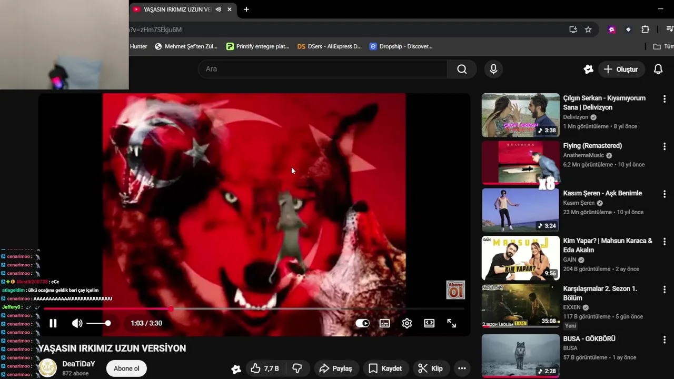Open options menu for Kasım Şeren video

tap(665, 194)
